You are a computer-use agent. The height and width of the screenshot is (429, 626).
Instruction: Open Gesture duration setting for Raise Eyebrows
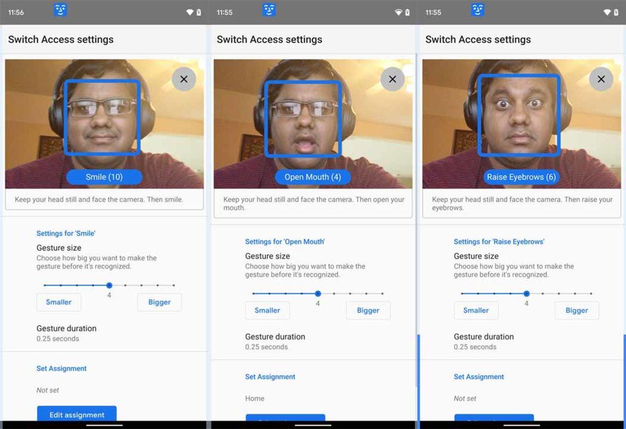(x=484, y=341)
